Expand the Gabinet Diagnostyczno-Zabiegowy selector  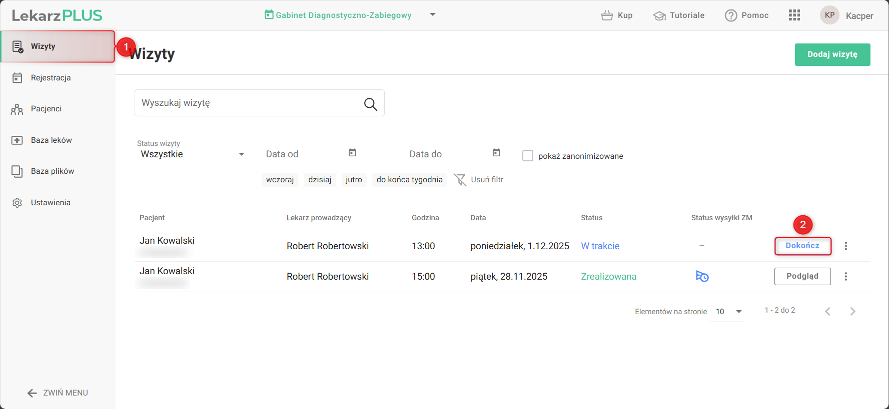point(432,15)
